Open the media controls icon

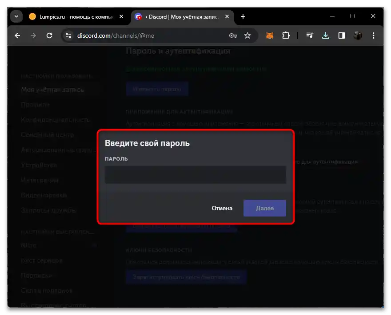point(310,35)
